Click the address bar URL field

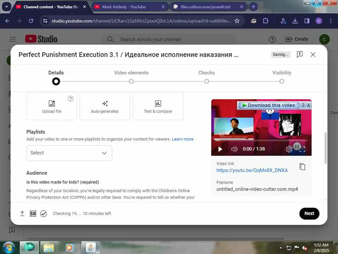click(x=141, y=21)
